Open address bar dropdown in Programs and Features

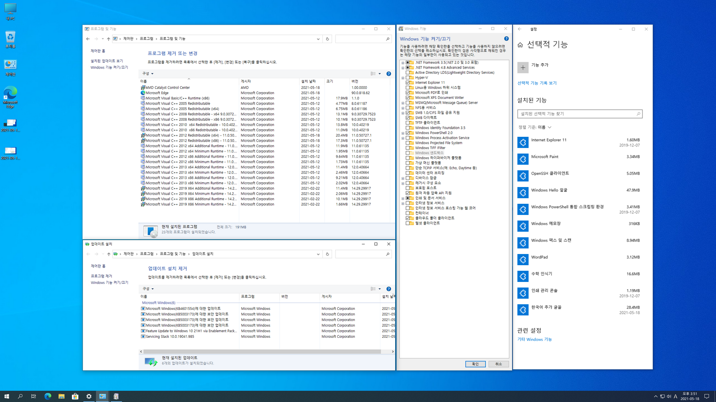(318, 39)
